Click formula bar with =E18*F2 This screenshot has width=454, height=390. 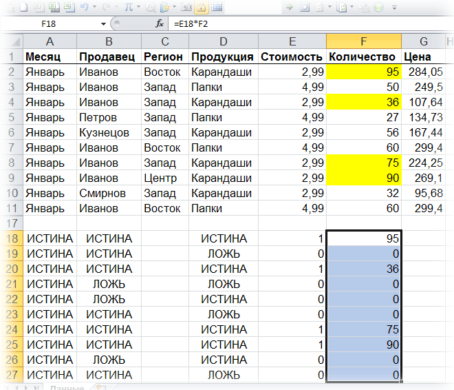(310, 24)
